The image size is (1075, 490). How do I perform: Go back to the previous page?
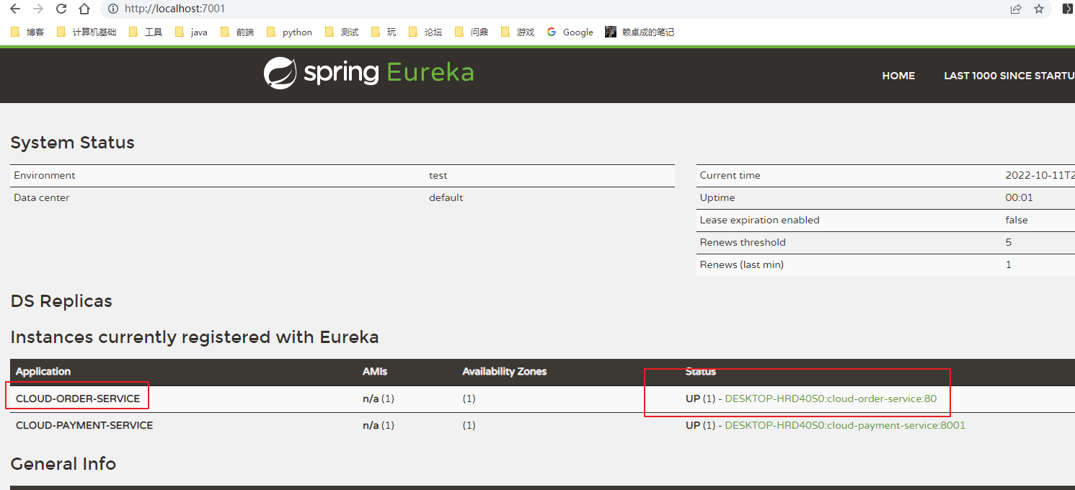click(x=15, y=9)
